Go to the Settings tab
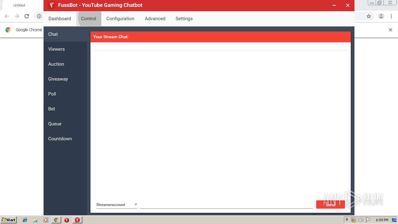The width and height of the screenshot is (398, 224). [x=184, y=19]
